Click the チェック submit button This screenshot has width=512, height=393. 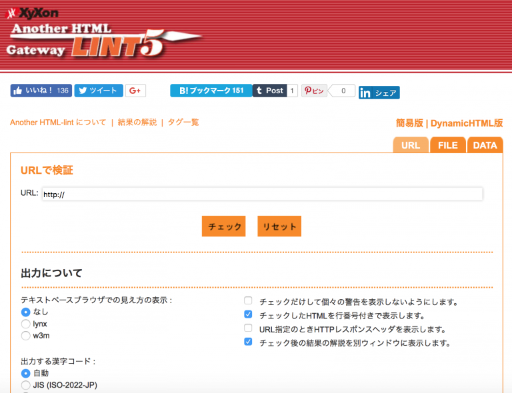click(224, 226)
